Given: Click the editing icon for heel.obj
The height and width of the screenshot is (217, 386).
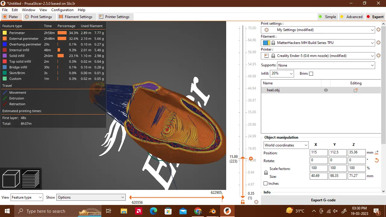Looking at the screenshot, I should (x=356, y=90).
